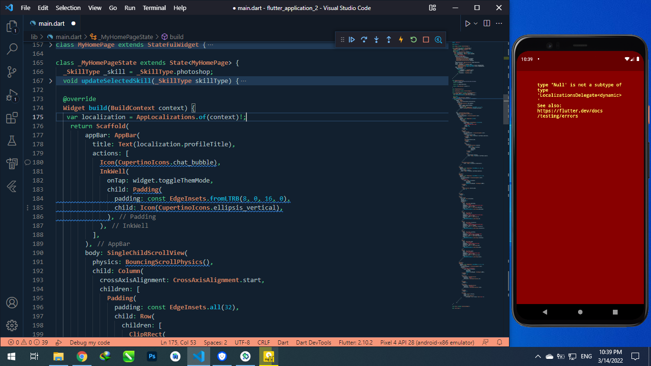The image size is (651, 366).
Task: Select the main.dart editor tab
Action: click(53, 23)
